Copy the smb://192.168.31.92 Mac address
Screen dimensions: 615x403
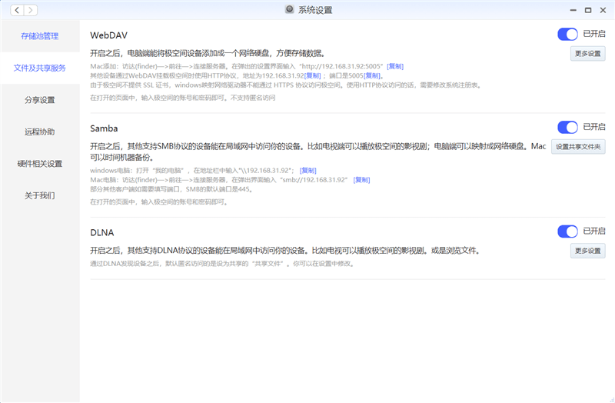(361, 180)
